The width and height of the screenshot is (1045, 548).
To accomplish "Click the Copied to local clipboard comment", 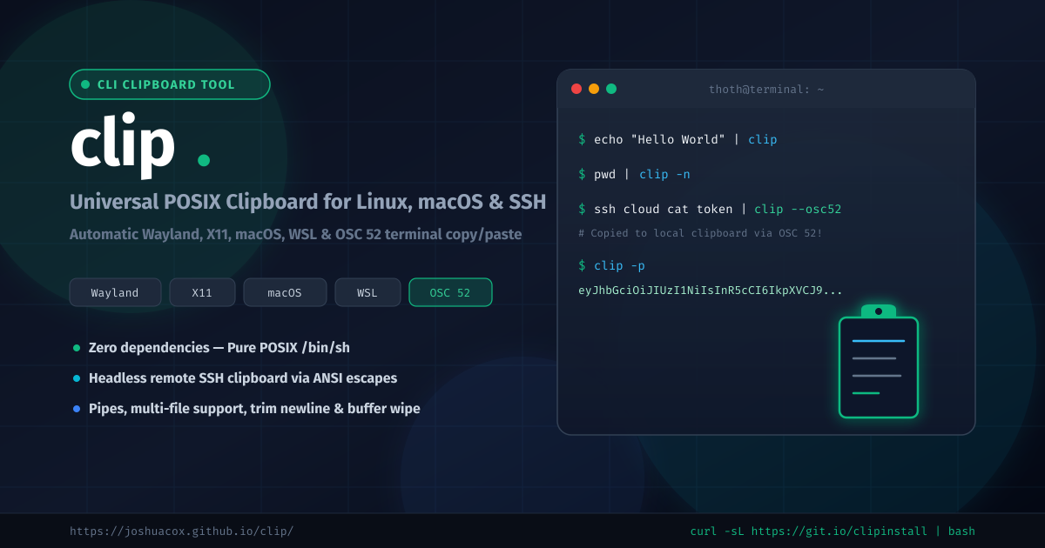I will point(700,233).
